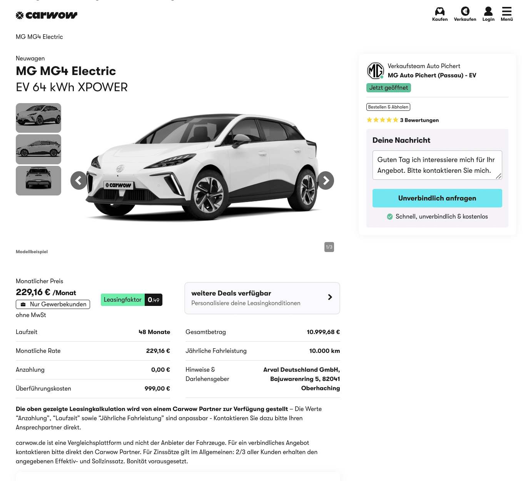Click the EV 64 kWh XPOWER heading
This screenshot has height=481, width=528.
72,87
